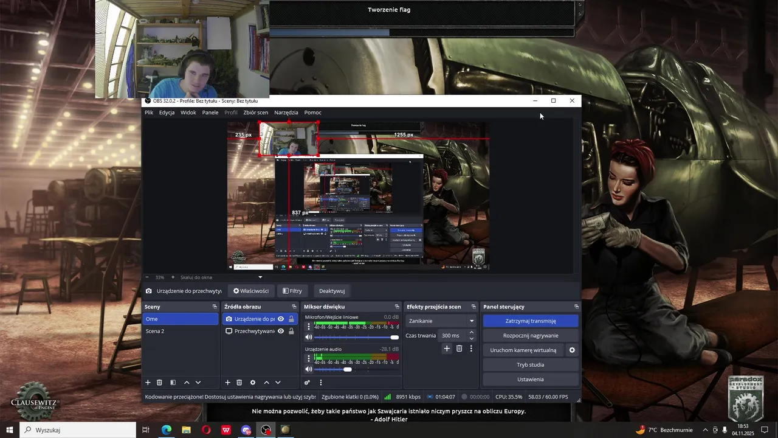Mute Urządzenie audio speaker icon
The image size is (778, 438).
(309, 369)
